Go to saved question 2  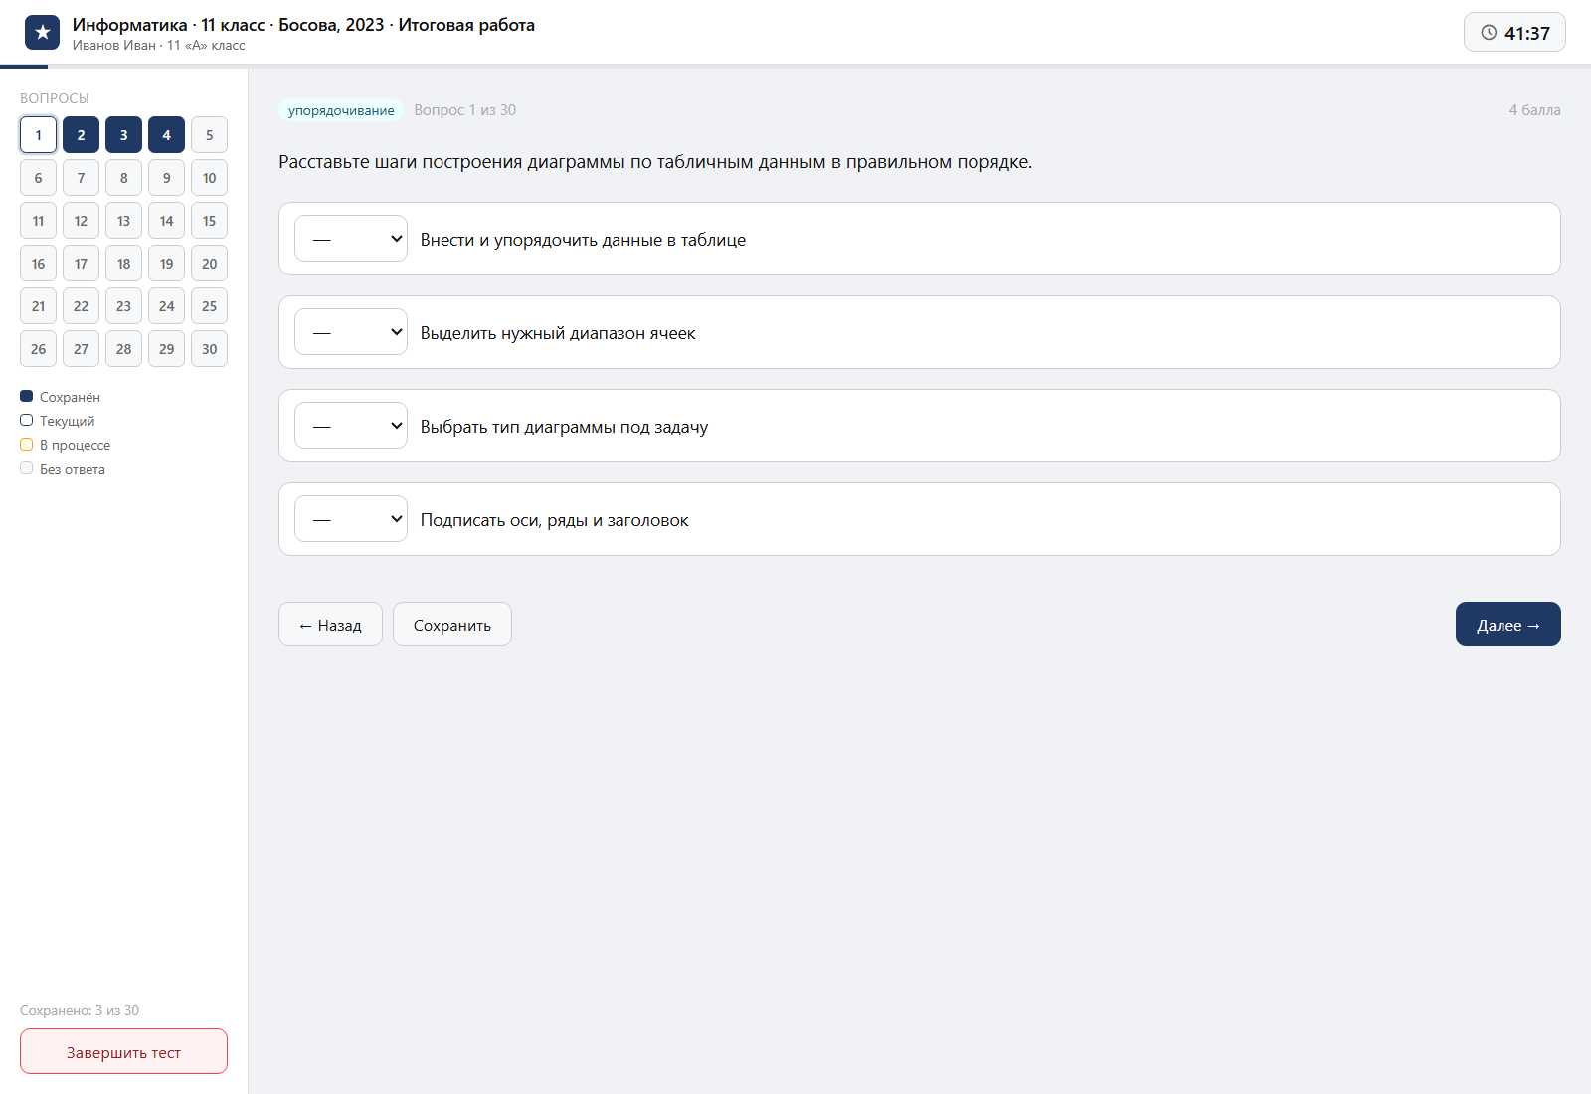[x=81, y=135]
